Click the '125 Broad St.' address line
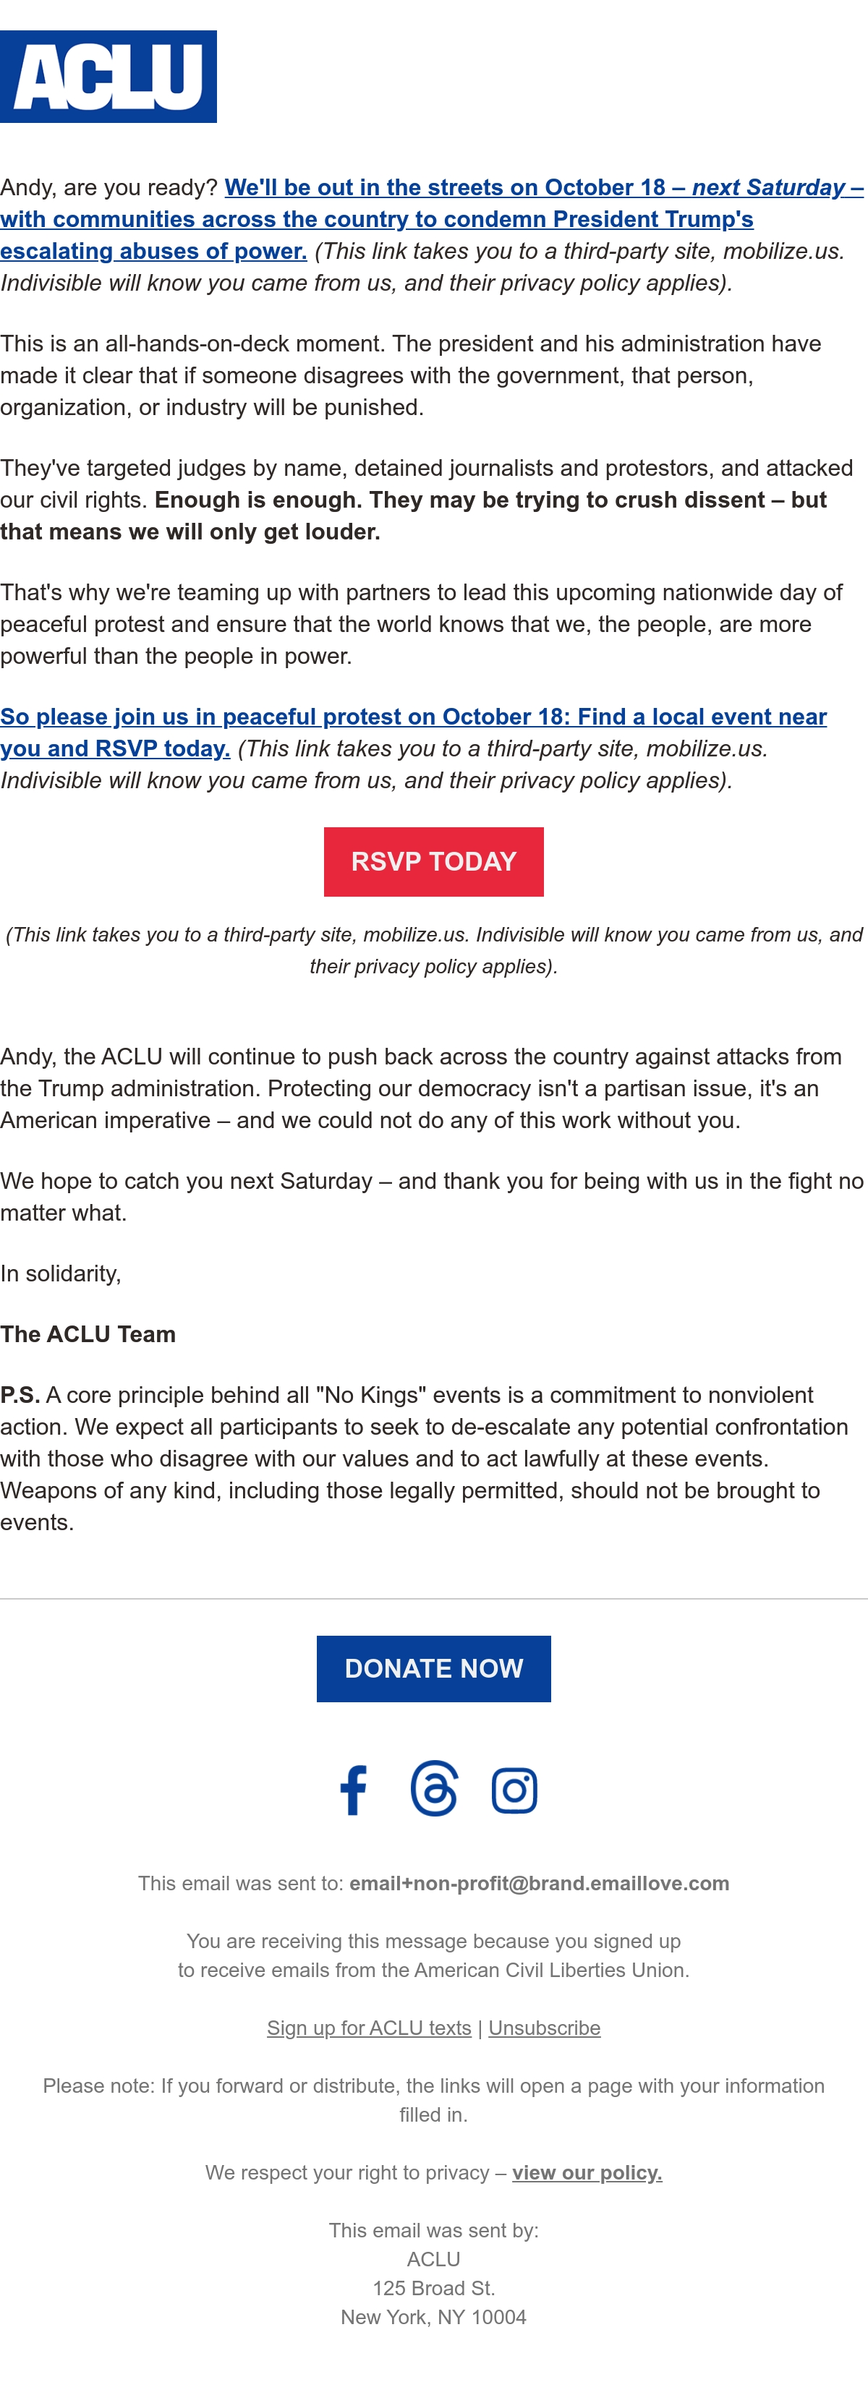 (434, 2289)
